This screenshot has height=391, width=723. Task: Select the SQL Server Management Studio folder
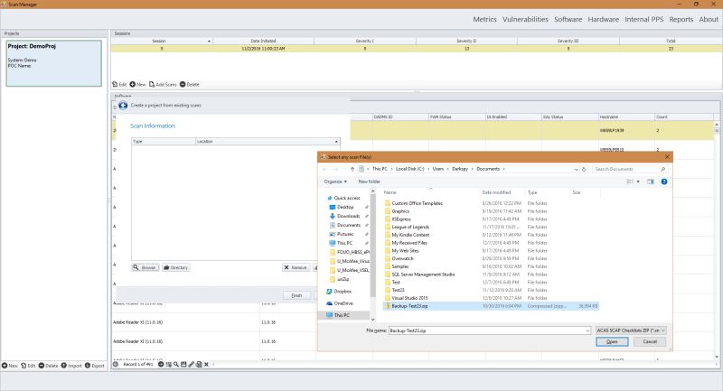tap(419, 275)
